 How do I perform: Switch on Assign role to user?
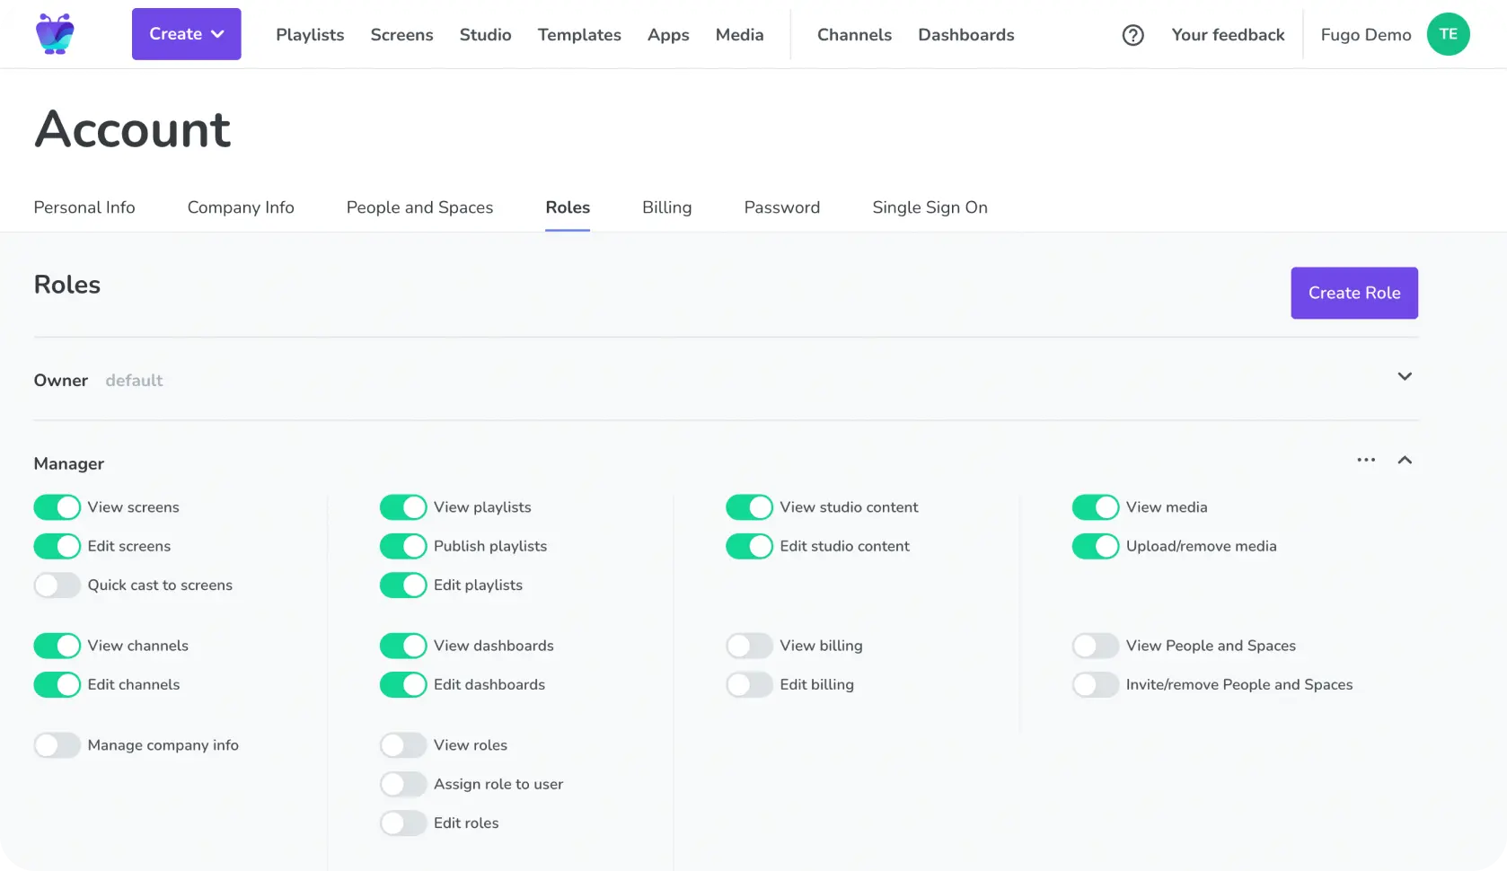pyautogui.click(x=403, y=784)
